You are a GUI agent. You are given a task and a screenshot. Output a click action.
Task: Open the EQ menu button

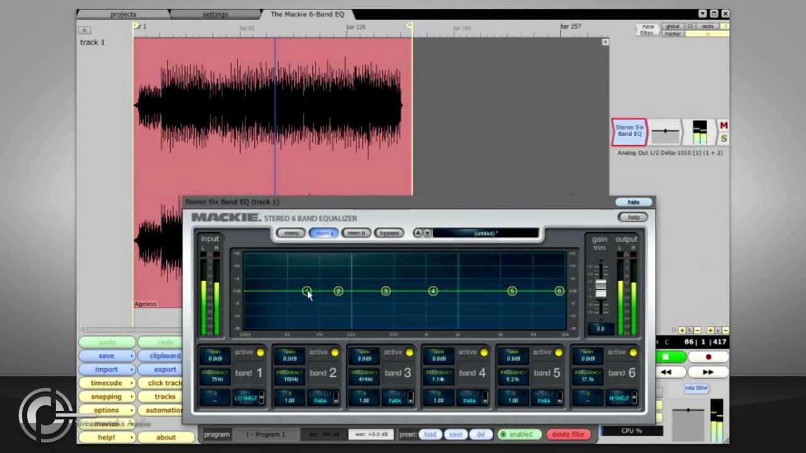(x=291, y=233)
